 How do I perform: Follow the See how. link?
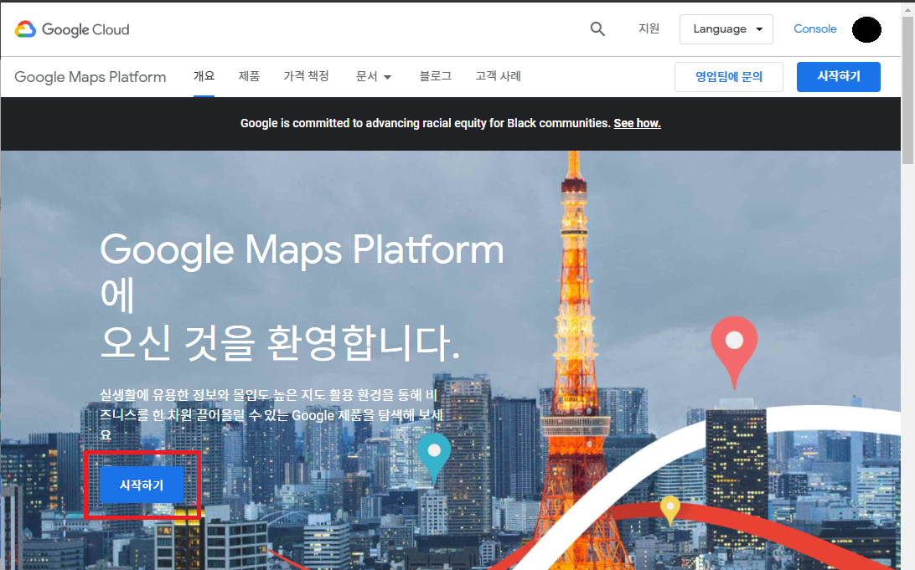click(637, 123)
